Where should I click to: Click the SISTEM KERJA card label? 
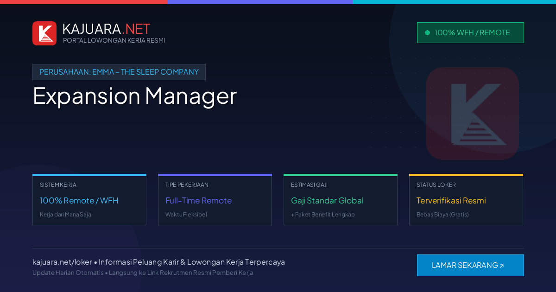pos(58,185)
